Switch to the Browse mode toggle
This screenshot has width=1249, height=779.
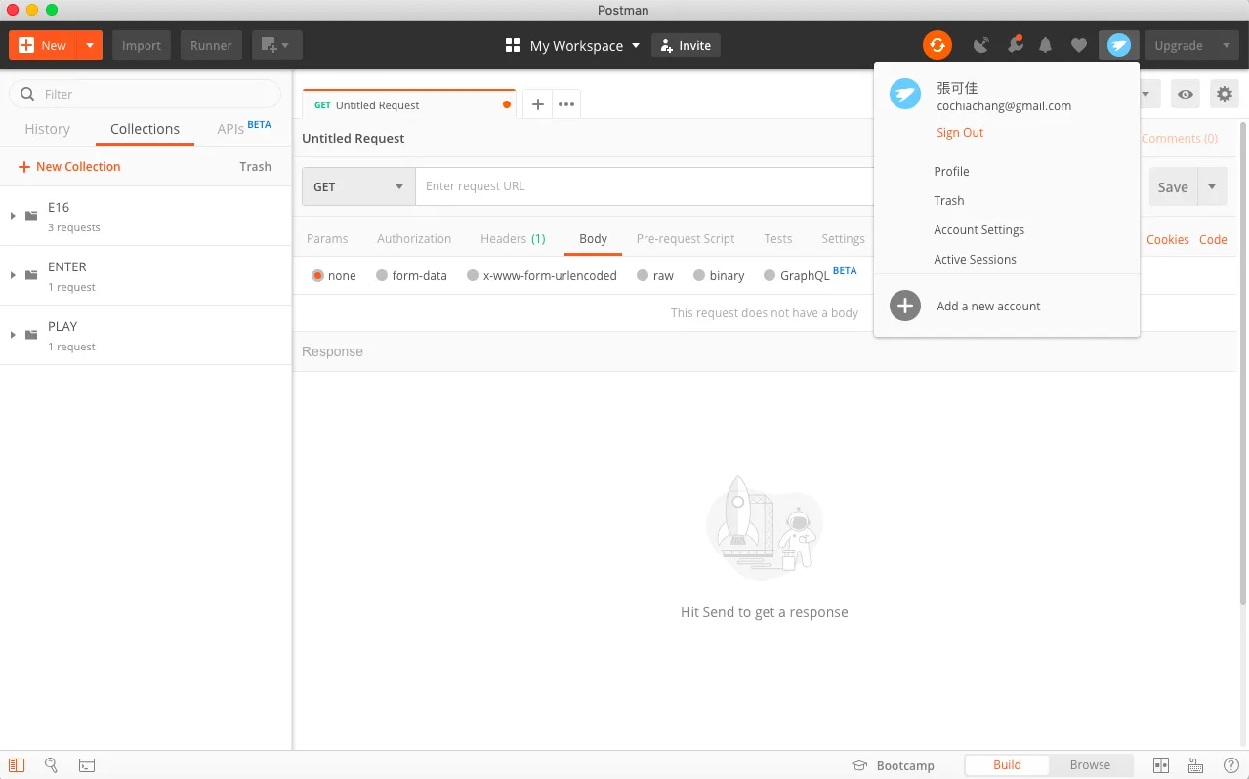1090,765
